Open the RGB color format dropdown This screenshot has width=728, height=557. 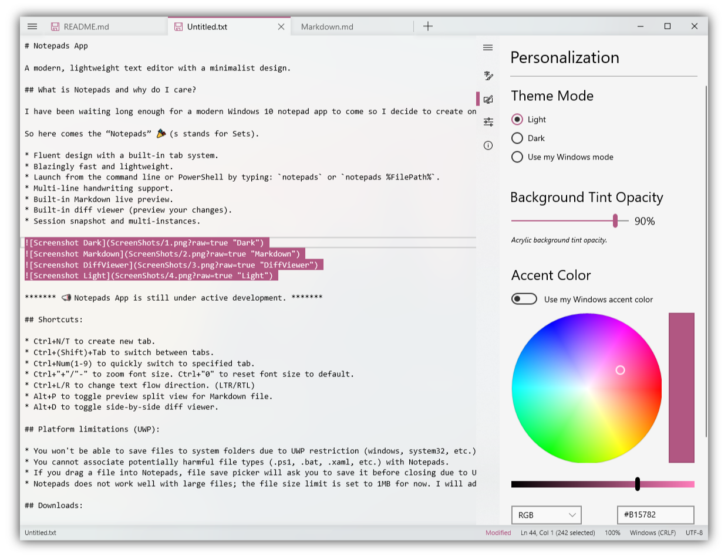(546, 514)
